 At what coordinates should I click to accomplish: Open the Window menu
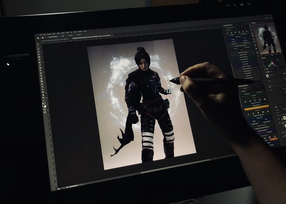tap(80, 32)
